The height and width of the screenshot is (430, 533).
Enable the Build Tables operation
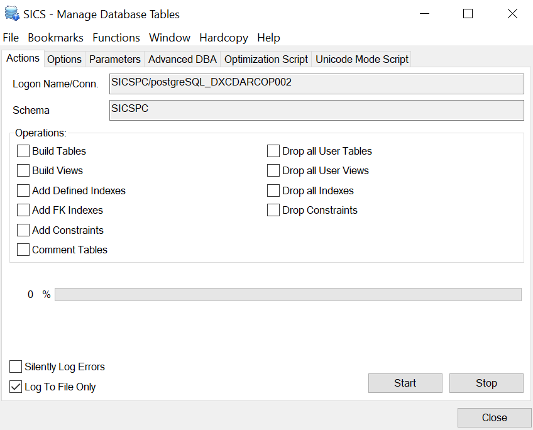23,151
